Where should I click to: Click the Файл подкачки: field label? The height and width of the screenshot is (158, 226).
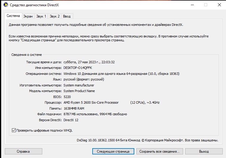pyautogui.click(x=49, y=114)
